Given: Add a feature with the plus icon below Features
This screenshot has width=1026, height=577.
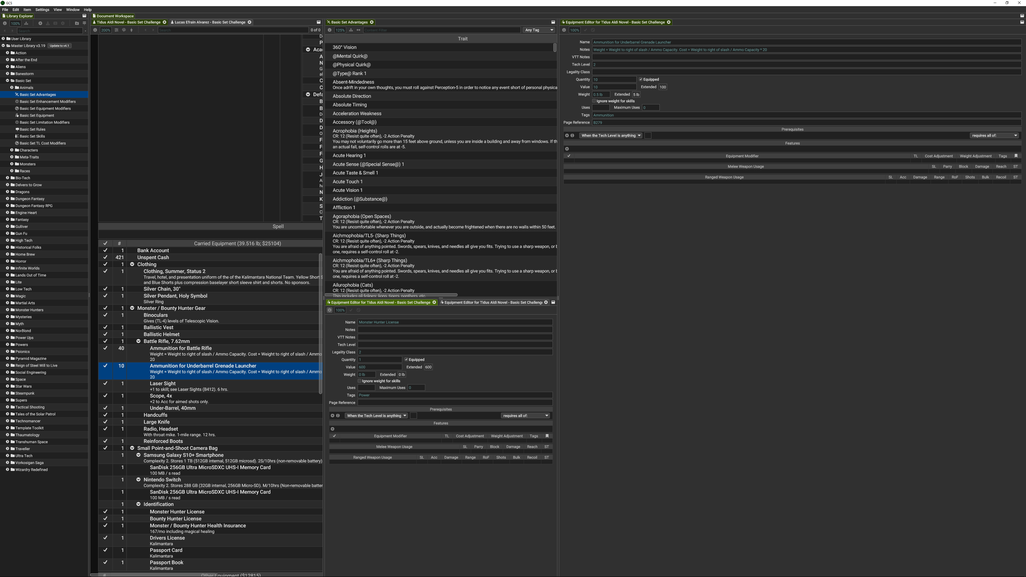Looking at the screenshot, I should [567, 149].
